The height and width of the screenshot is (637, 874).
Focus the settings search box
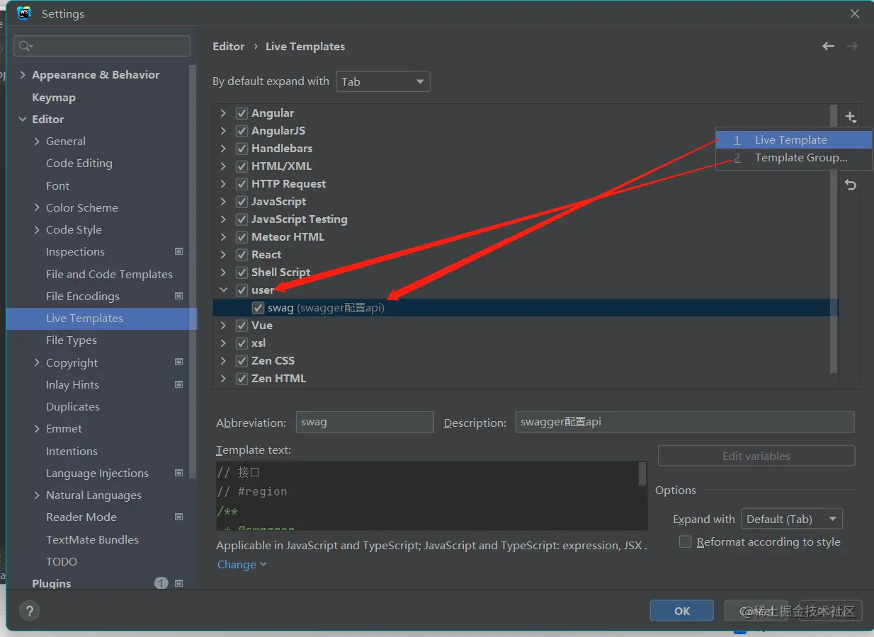coord(102,46)
